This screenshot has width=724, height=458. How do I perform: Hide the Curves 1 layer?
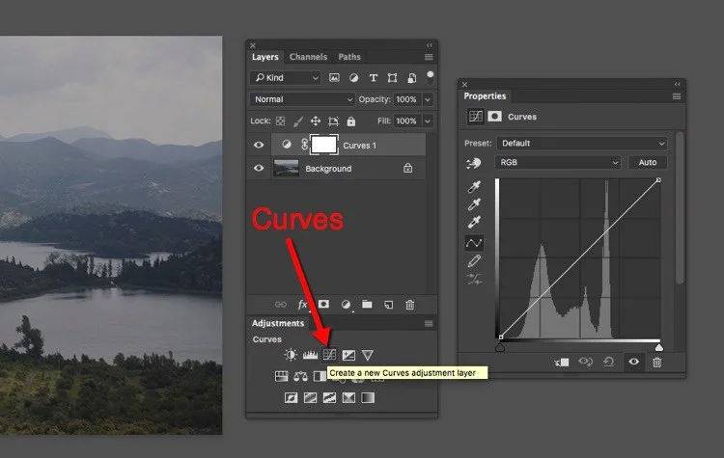(259, 145)
